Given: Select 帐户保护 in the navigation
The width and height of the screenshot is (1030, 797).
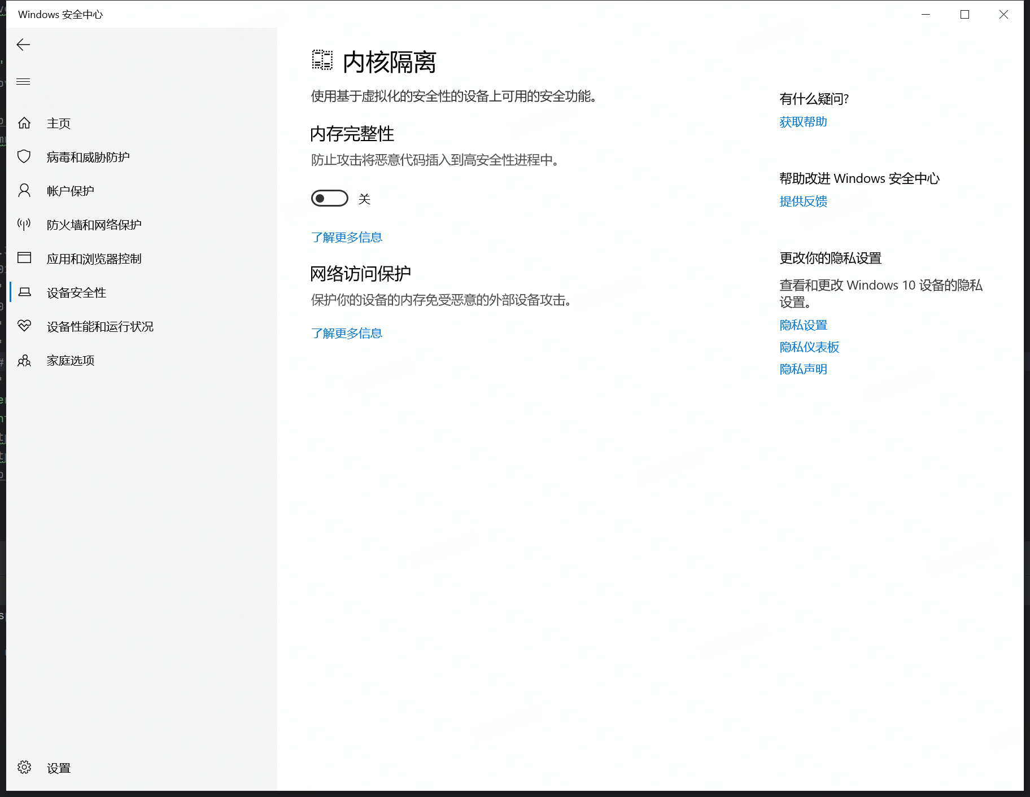Looking at the screenshot, I should [71, 191].
